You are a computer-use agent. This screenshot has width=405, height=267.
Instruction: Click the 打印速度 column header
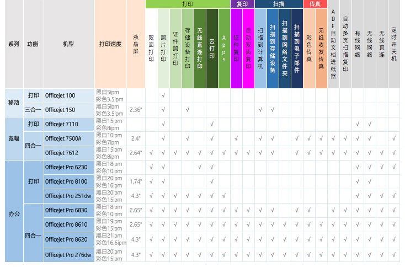point(110,44)
